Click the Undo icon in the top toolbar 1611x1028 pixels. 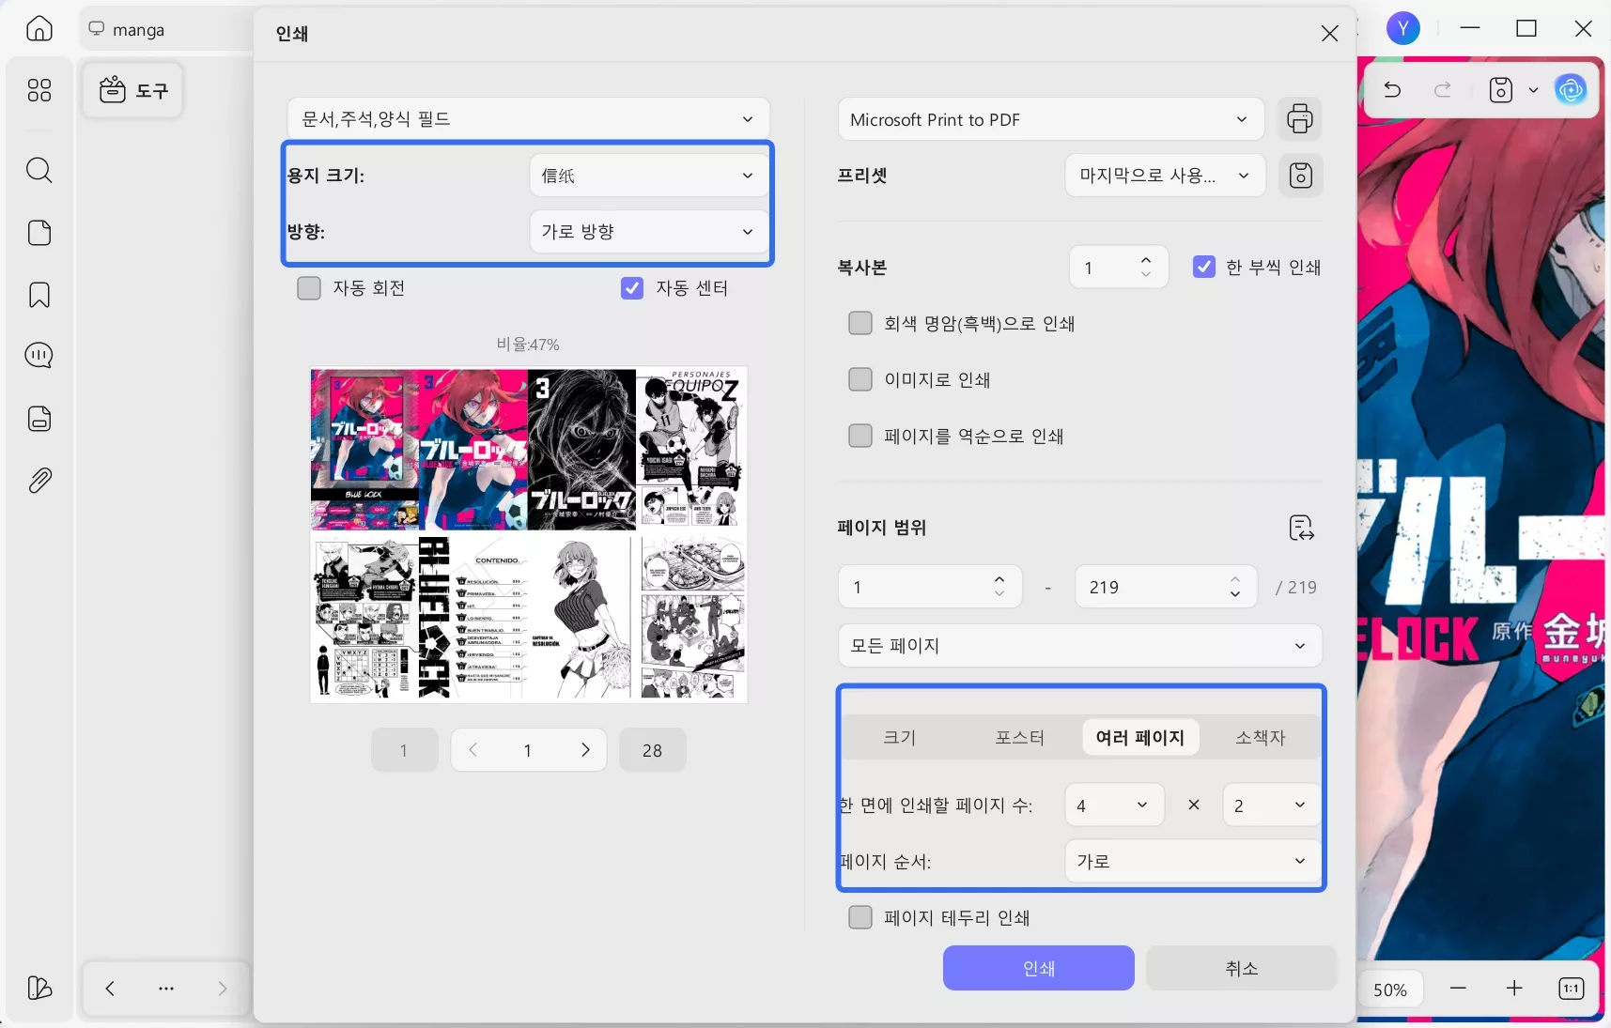click(1392, 90)
